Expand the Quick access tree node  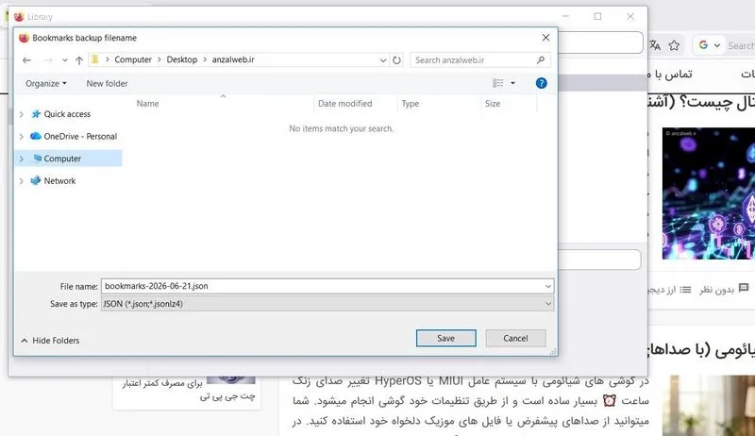click(21, 114)
